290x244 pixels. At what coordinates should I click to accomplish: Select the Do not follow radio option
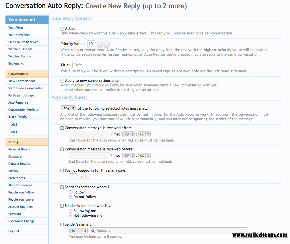click(x=71, y=197)
